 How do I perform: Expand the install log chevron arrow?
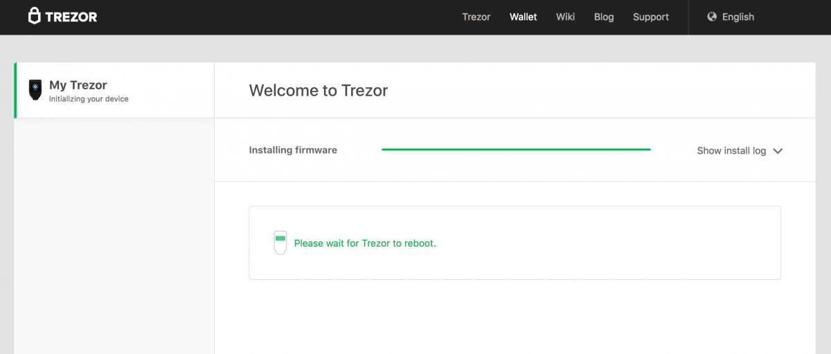coord(778,151)
